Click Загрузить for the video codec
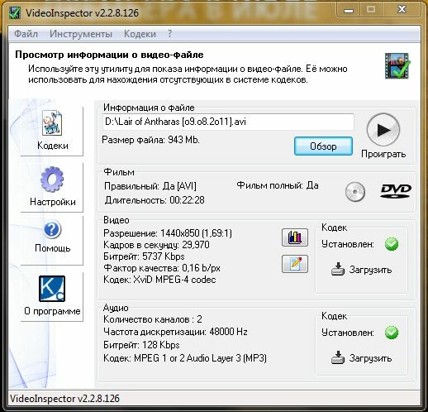This screenshot has height=412, width=428. (x=361, y=270)
